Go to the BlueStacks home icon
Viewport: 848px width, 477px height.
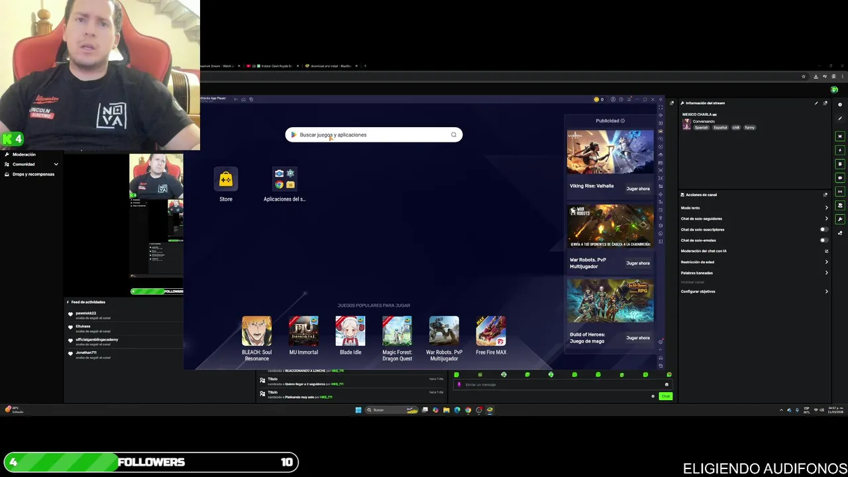tap(243, 99)
